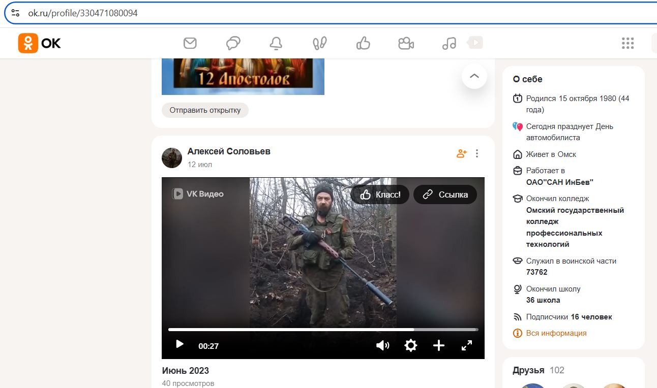Toggle fullscreen on the video player
This screenshot has width=657, height=388.
467,345
